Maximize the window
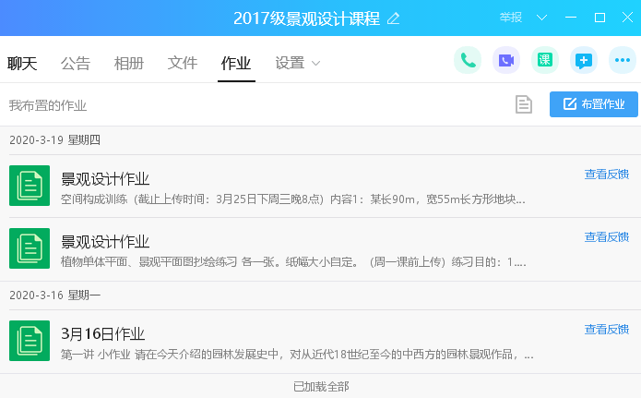 coord(599,18)
